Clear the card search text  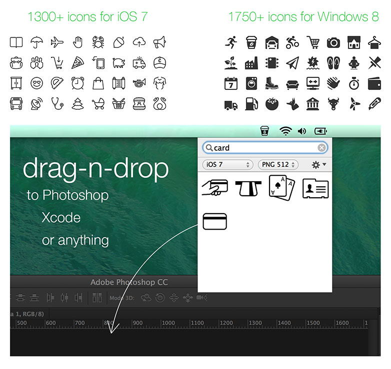tap(321, 148)
